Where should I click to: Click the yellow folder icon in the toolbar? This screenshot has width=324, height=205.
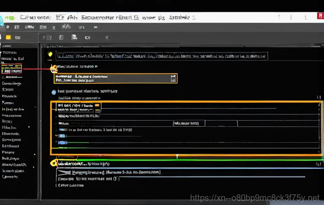(8, 38)
